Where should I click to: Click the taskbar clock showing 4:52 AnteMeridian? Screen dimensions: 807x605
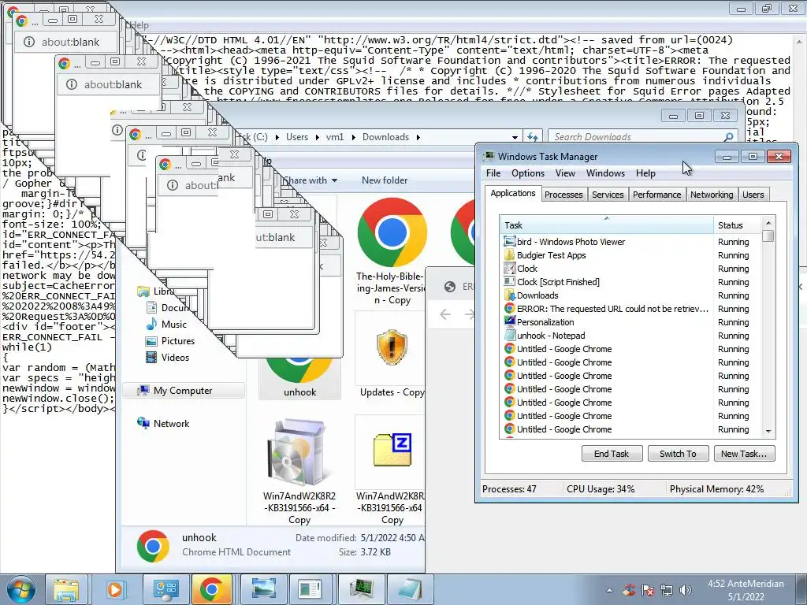pos(746,590)
